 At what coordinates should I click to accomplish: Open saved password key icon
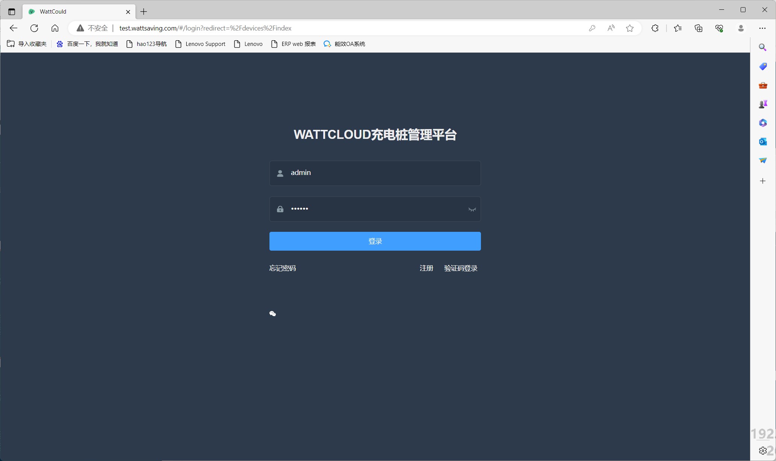point(592,28)
